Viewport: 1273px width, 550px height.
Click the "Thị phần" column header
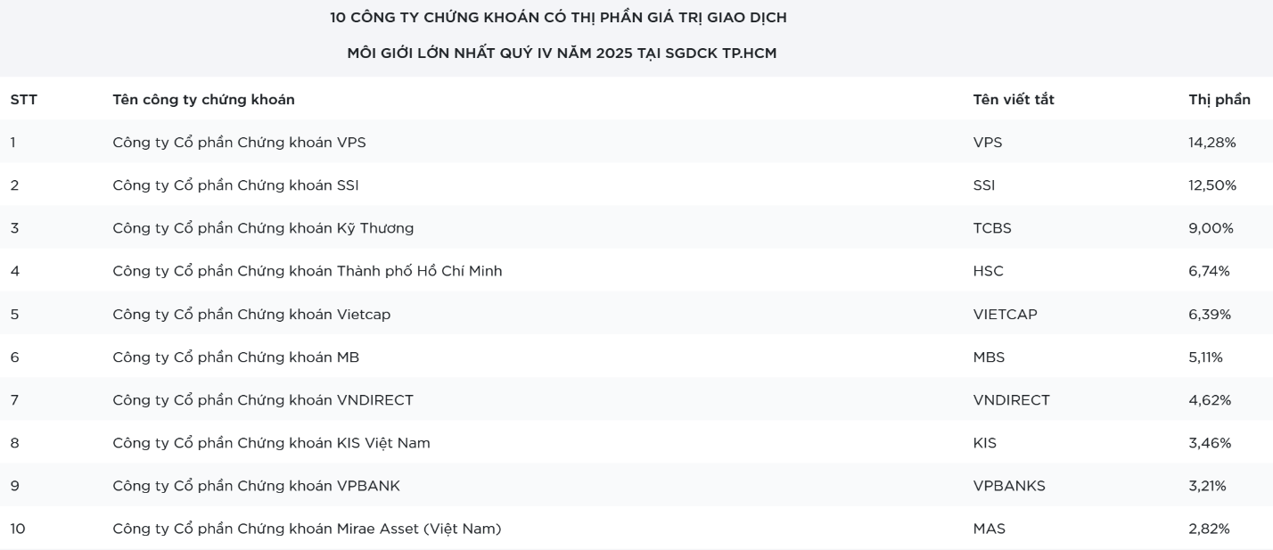(x=1219, y=99)
